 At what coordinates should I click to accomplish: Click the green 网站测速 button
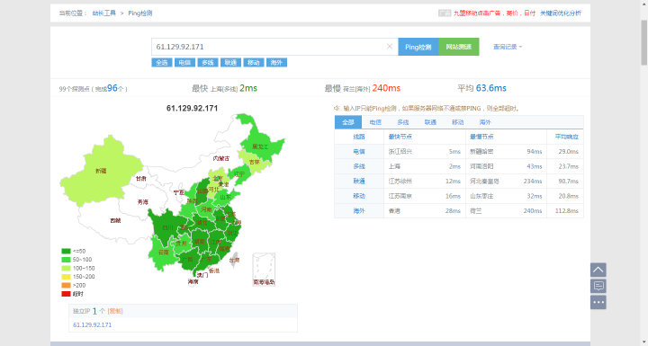[x=459, y=47]
